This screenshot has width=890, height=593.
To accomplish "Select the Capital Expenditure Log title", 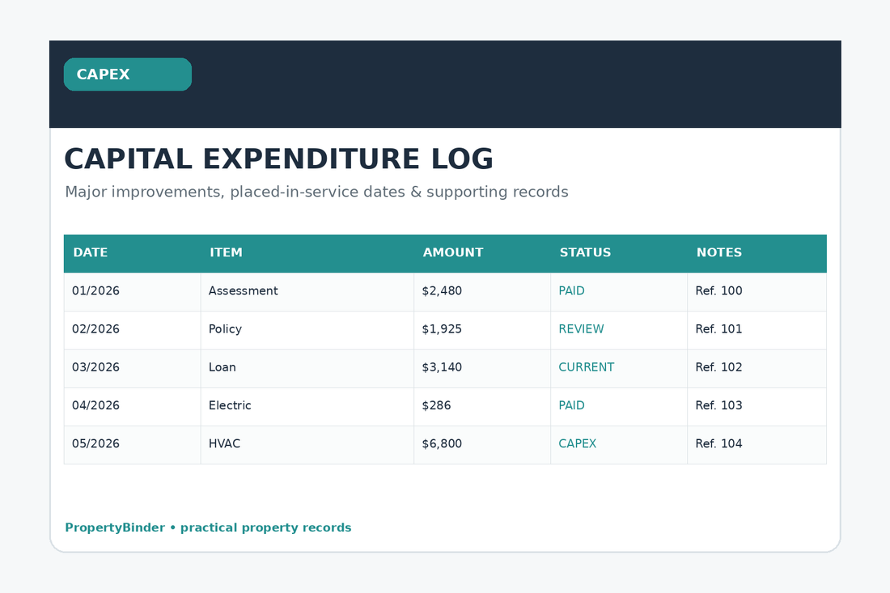I will click(278, 159).
